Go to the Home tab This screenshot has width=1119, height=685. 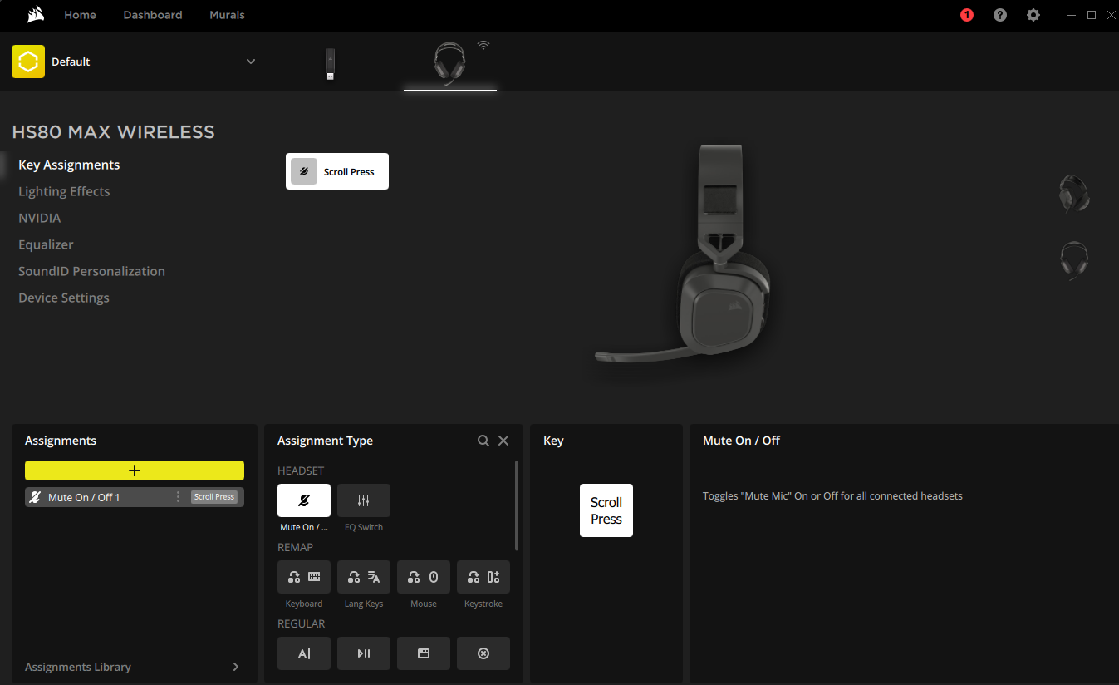click(x=80, y=15)
